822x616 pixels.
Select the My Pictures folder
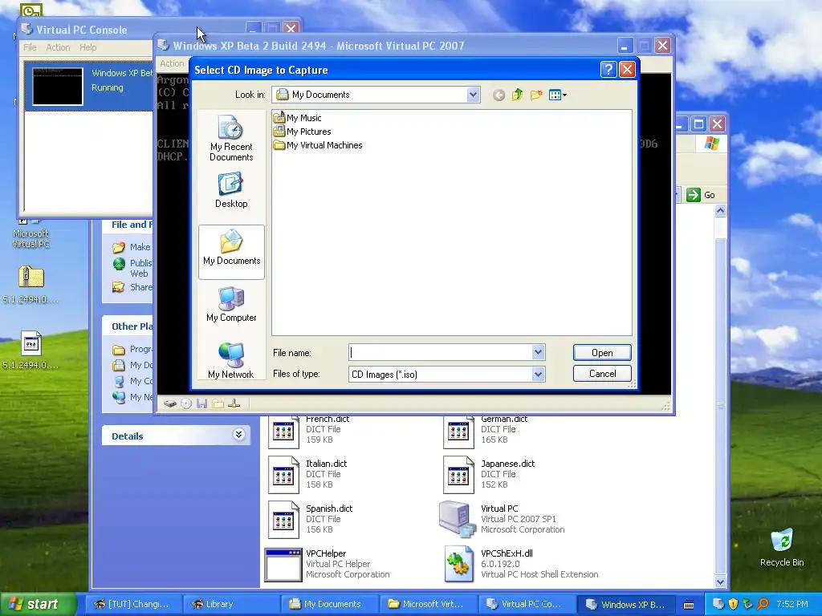pyautogui.click(x=302, y=132)
